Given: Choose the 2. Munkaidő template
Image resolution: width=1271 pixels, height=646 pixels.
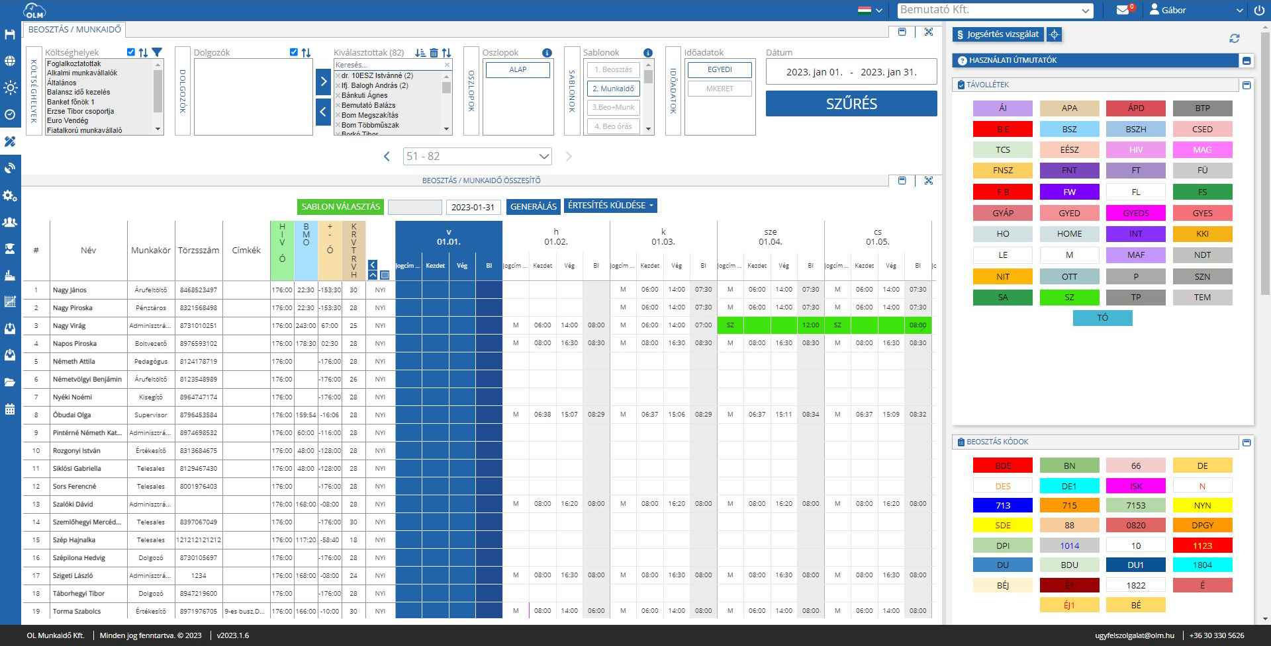Looking at the screenshot, I should [x=613, y=89].
